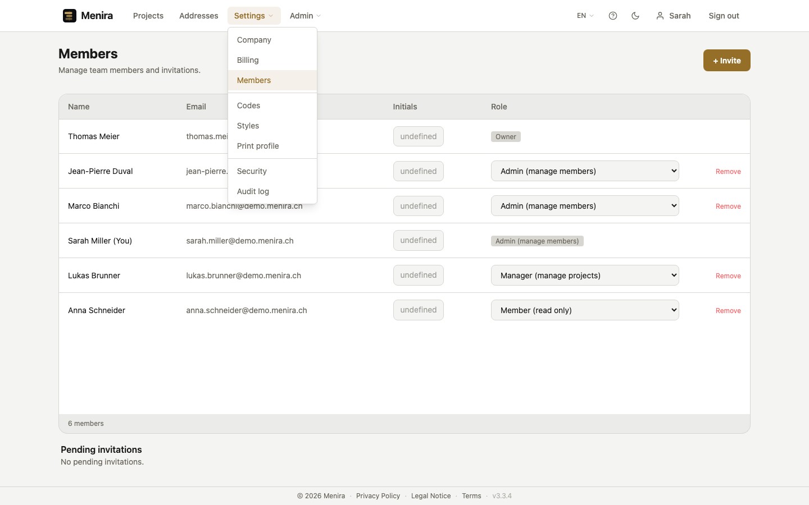Click the name Sarah Miller (You)
This screenshot has width=809, height=505.
click(x=100, y=241)
